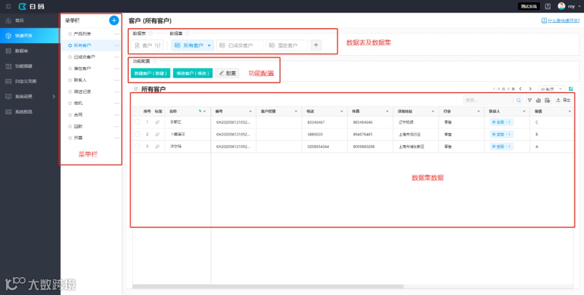Open more options for 已成交客户 menu
This screenshot has width=584, height=295.
tap(117, 57)
